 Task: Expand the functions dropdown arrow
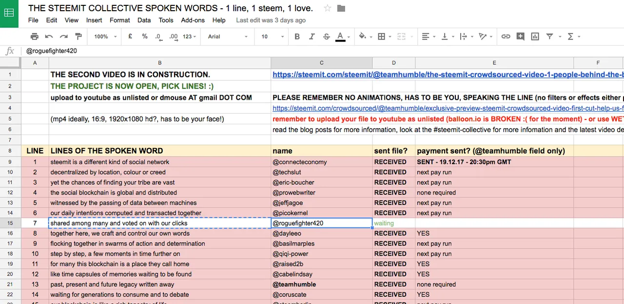(579, 37)
